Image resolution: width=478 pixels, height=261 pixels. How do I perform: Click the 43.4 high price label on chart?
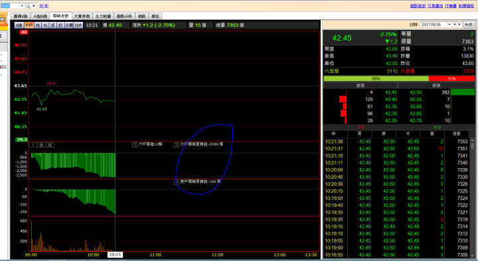[x=51, y=83]
